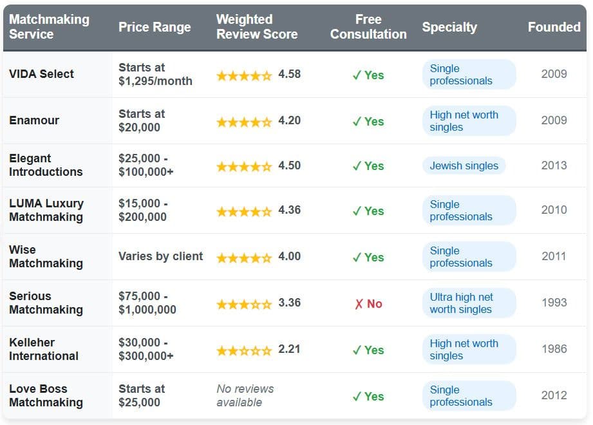Click the stars beside the 3.36 score
The width and height of the screenshot is (593, 425).
pos(244,304)
